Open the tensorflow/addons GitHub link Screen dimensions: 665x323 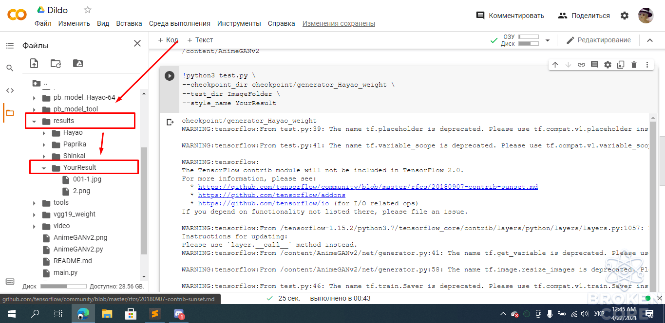click(x=272, y=195)
